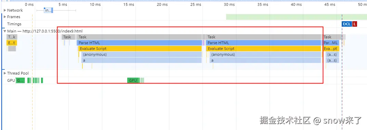
Task: Collapse the Main thread track arrow
Action: coord(5,31)
